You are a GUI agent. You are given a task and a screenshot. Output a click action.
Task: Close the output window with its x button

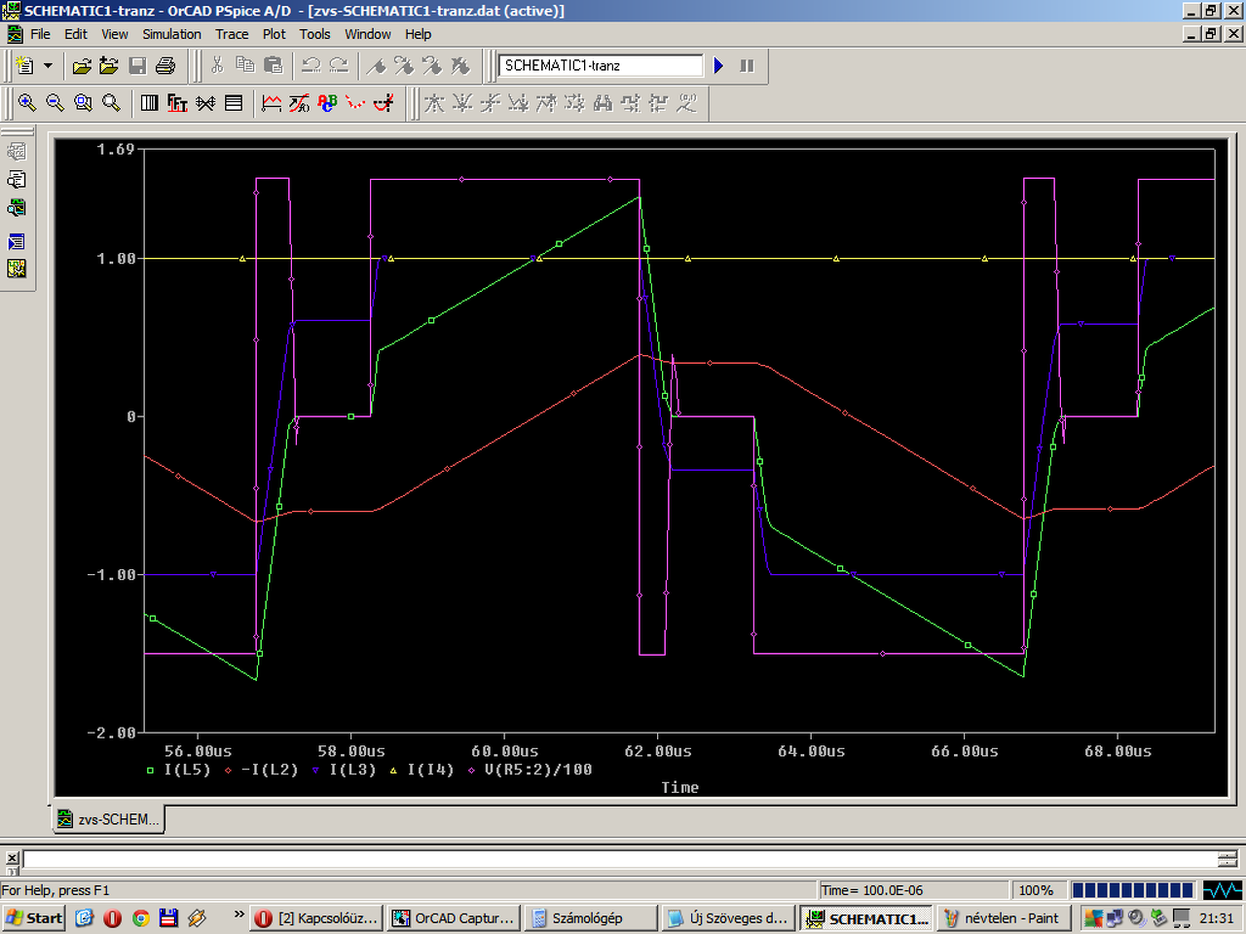pos(12,857)
